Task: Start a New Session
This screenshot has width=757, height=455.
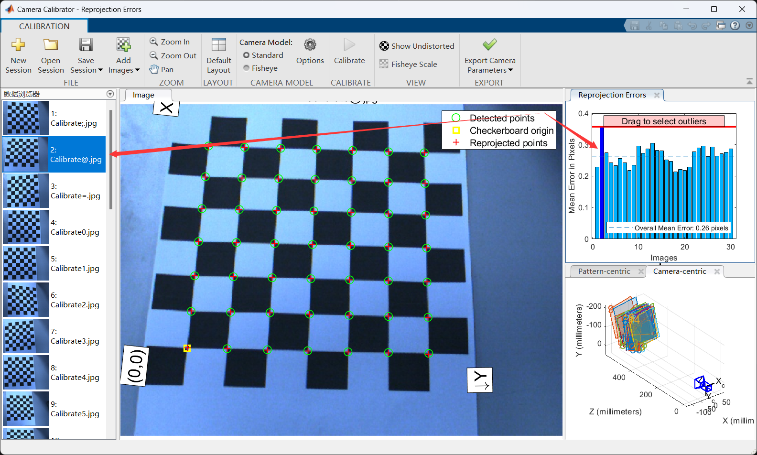Action: point(18,55)
